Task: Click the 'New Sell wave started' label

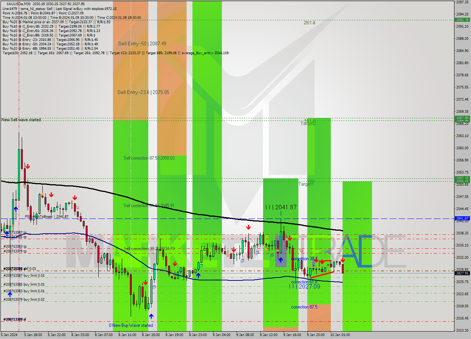Action: tap(21, 120)
